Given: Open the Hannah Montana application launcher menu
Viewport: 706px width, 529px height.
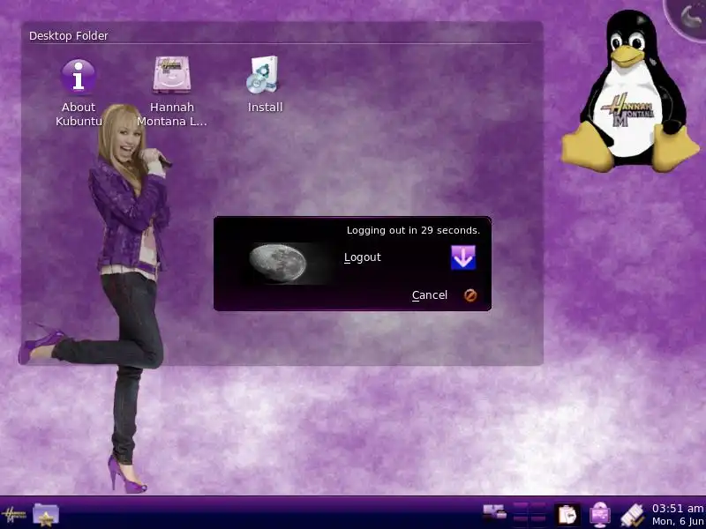Looking at the screenshot, I should click(x=13, y=515).
